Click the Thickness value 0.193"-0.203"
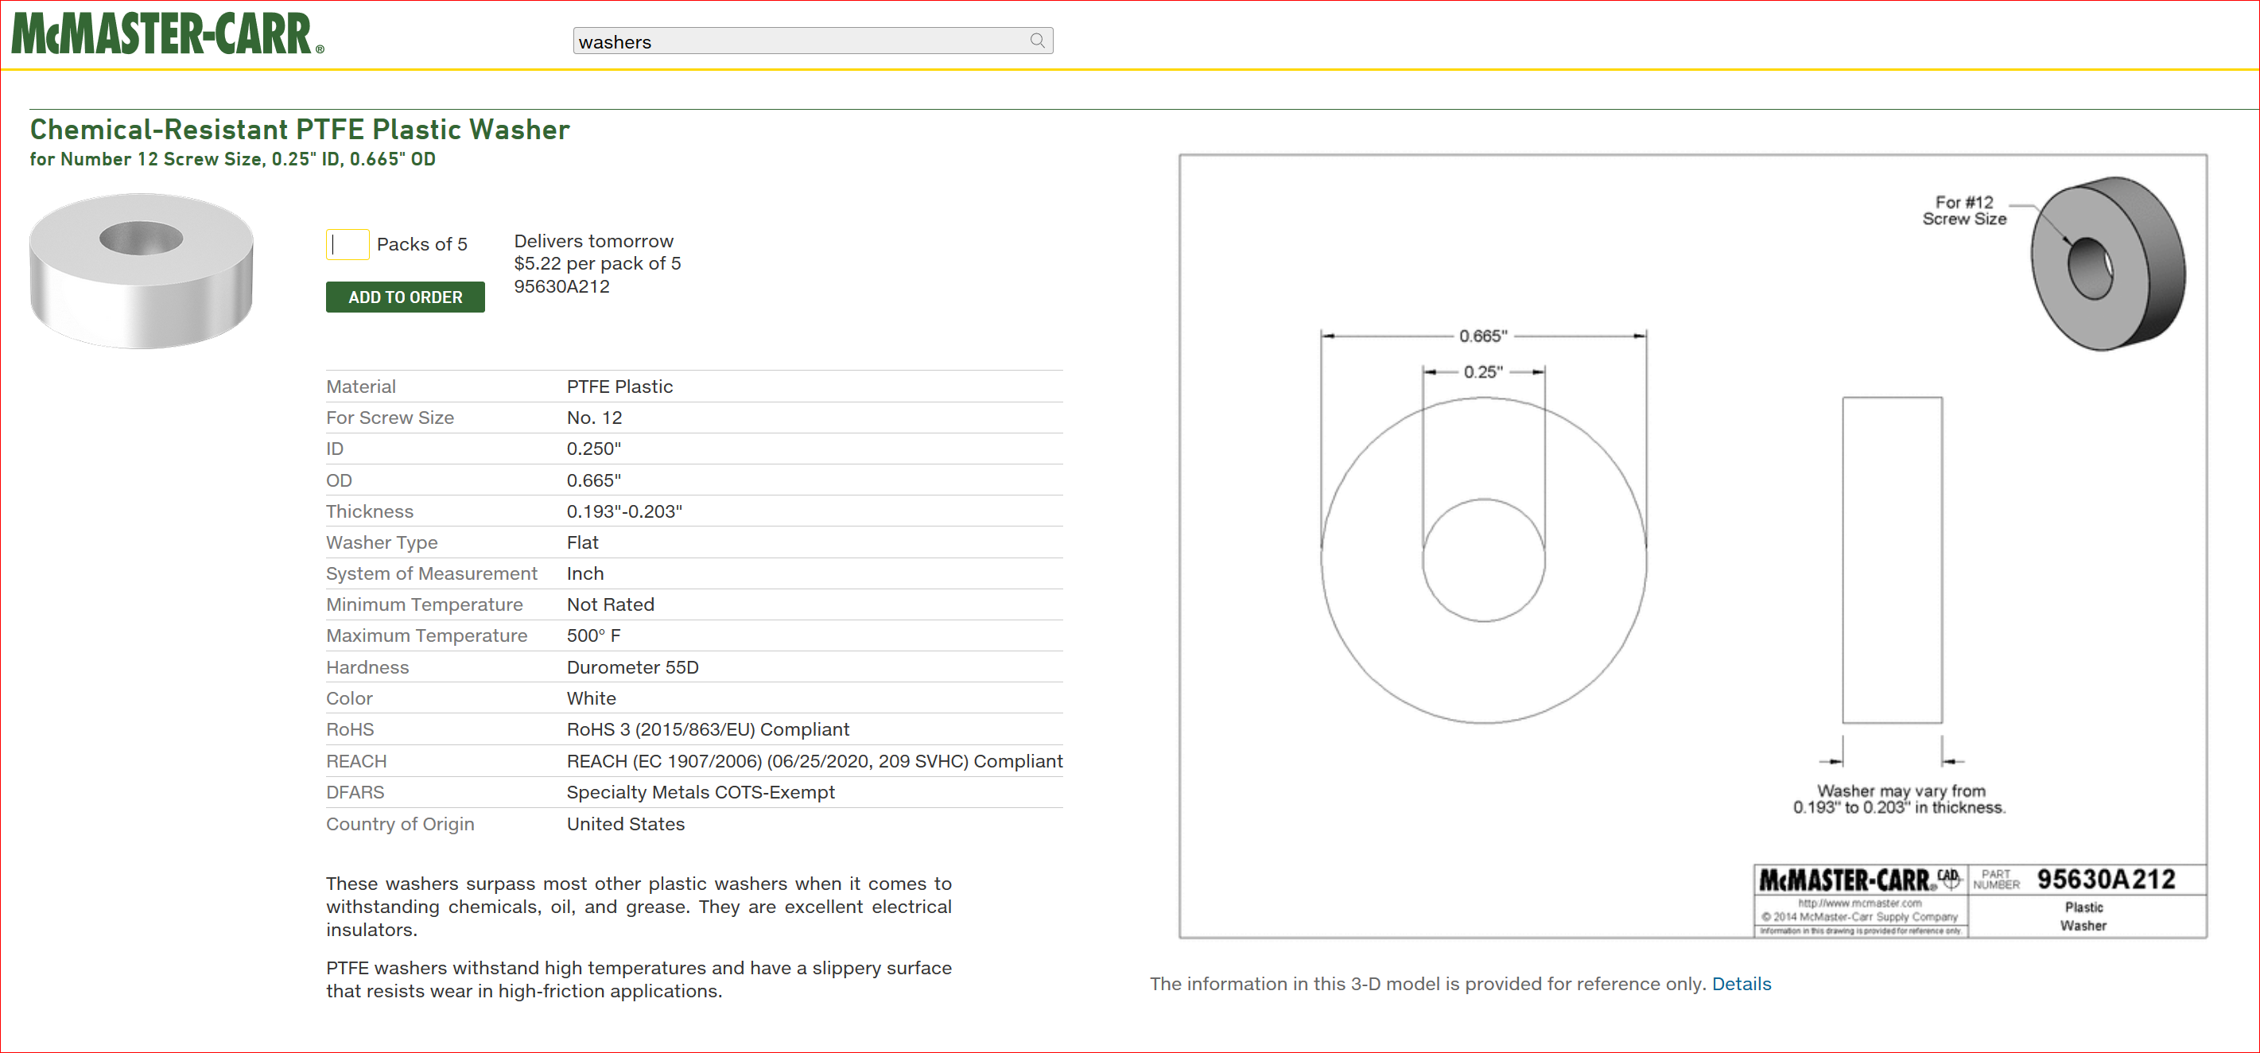The height and width of the screenshot is (1053, 2260). click(623, 511)
